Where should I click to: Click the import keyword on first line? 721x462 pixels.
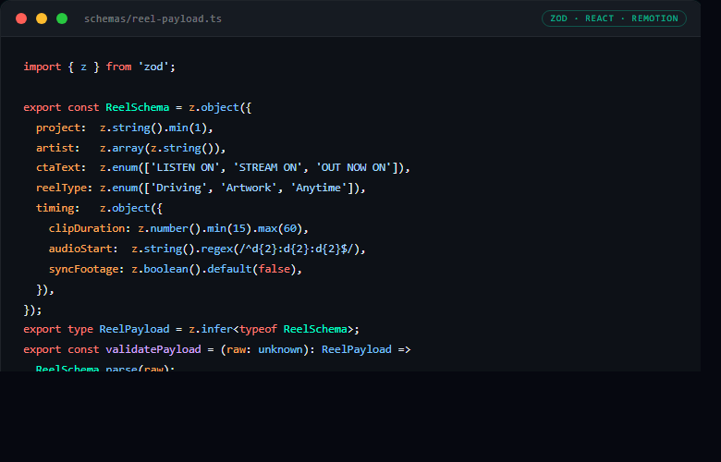pos(43,67)
